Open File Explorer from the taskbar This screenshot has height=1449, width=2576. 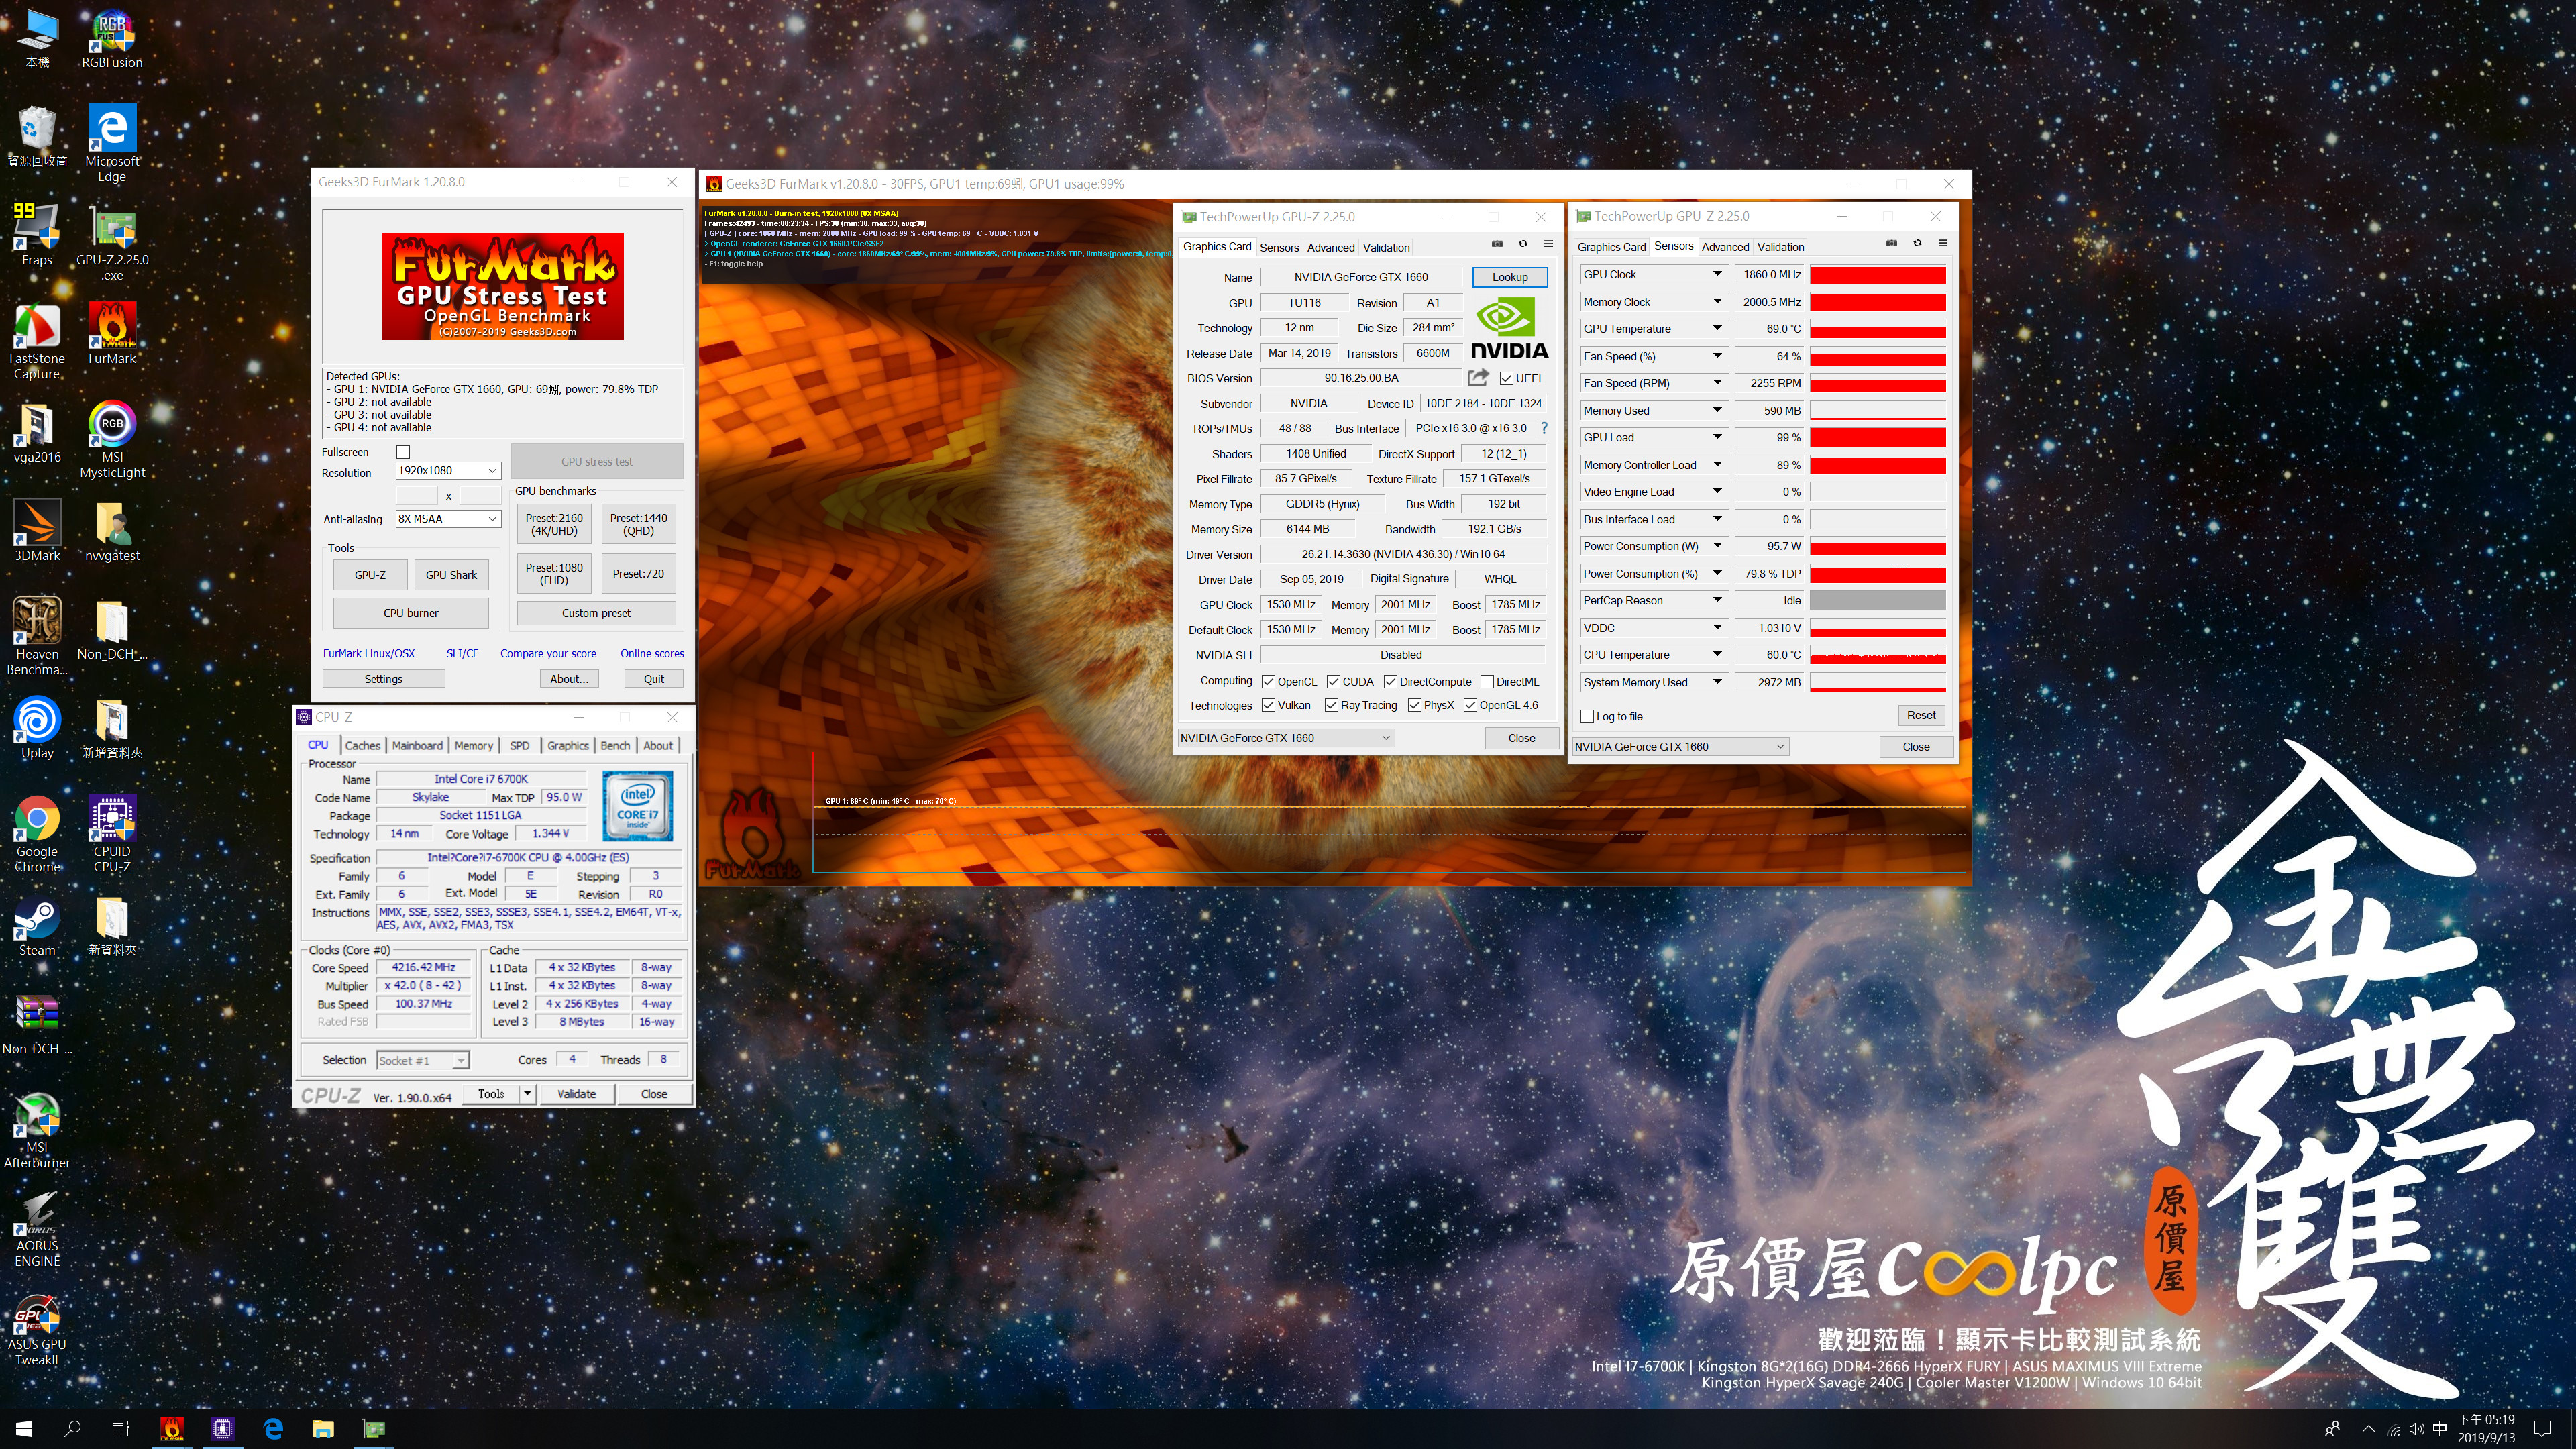322,1428
